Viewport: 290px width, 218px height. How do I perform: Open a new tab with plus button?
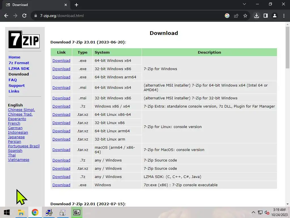point(76,5)
